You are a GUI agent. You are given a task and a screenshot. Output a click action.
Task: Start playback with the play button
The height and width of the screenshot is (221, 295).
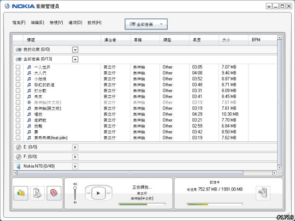pos(98,193)
